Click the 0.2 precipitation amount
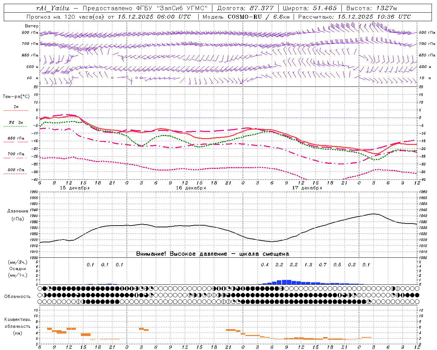Screen dimensions: 437x350 (352, 265)
